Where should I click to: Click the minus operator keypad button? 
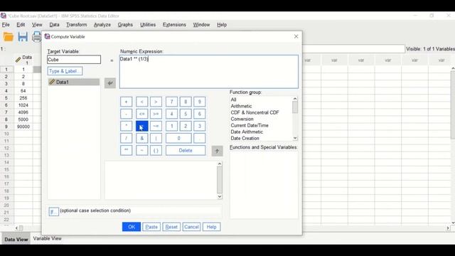tap(126, 114)
